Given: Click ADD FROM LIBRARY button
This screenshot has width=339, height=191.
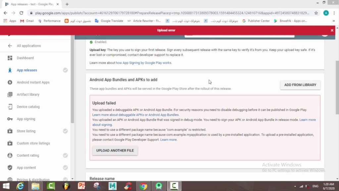Looking at the screenshot, I should coord(300,85).
